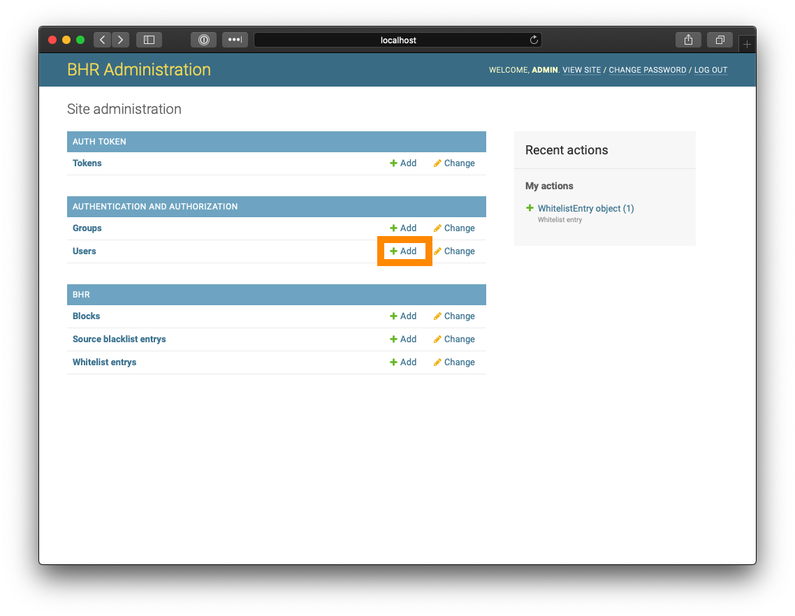
Task: Click the Recent actions heading
Action: 567,150
